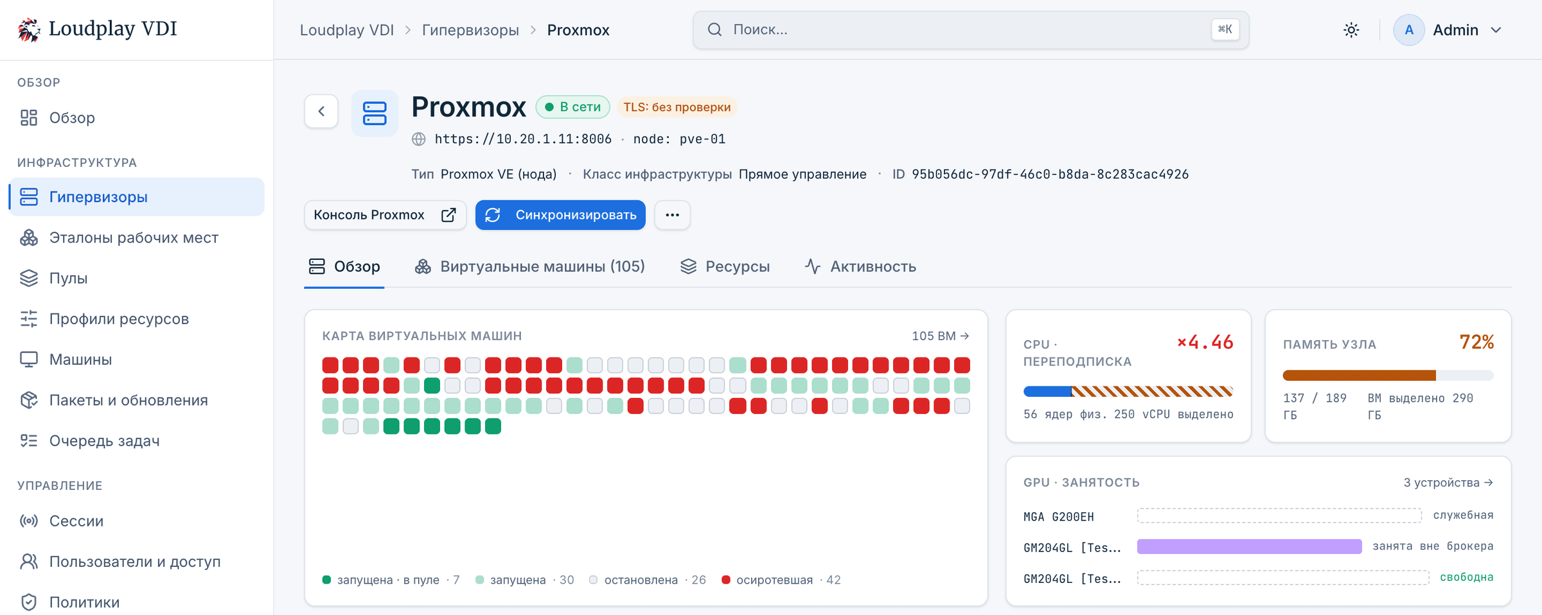Image resolution: width=1542 pixels, height=615 pixels.
Task: Click the запущена · 30 legend entry
Action: pyautogui.click(x=524, y=580)
